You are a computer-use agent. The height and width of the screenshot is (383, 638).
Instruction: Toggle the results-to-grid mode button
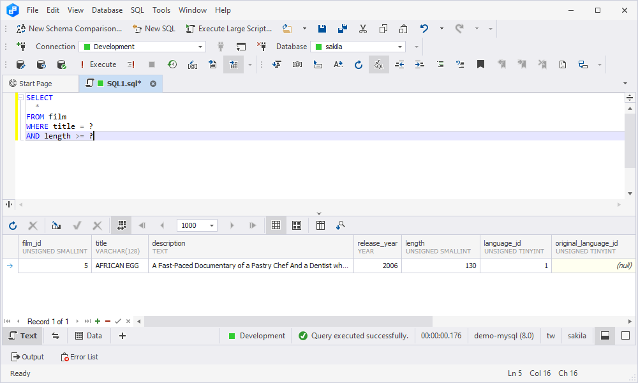(x=234, y=64)
